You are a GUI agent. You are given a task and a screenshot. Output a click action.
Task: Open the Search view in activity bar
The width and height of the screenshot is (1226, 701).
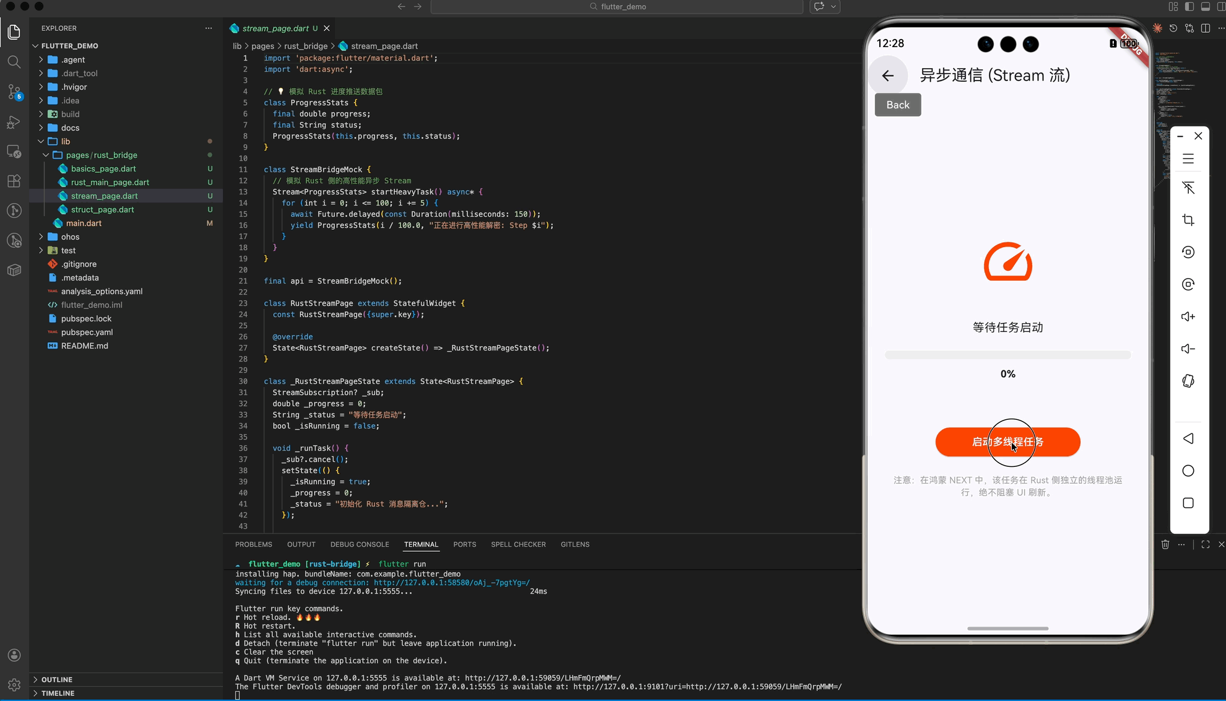pyautogui.click(x=14, y=62)
